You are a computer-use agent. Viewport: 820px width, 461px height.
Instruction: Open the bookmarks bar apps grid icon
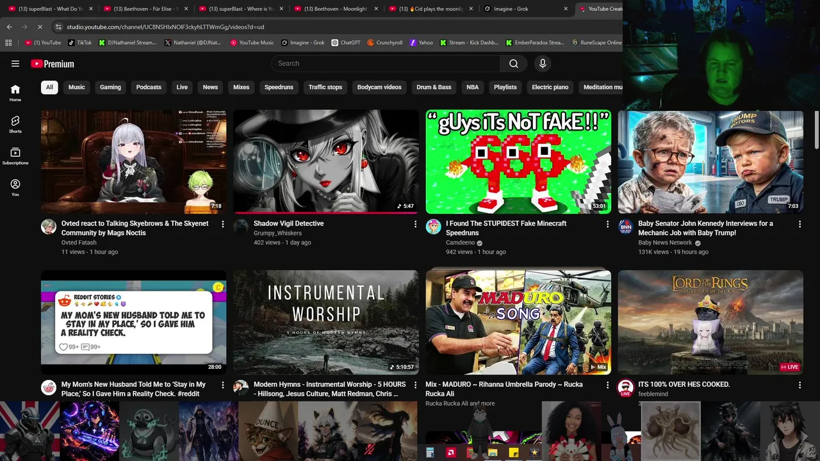(x=8, y=43)
